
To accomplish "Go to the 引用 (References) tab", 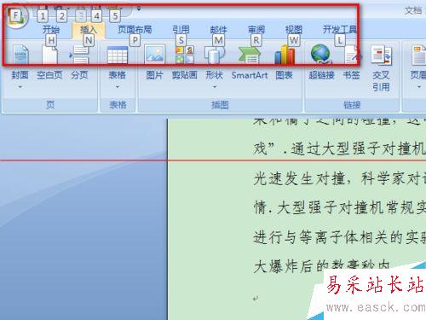I will [x=181, y=30].
